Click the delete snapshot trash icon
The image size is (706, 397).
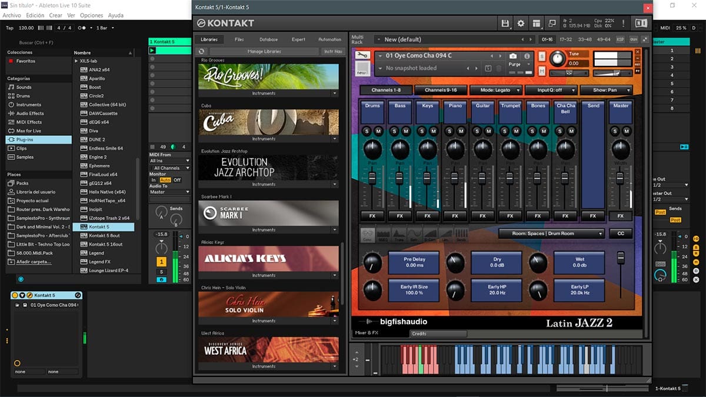(499, 68)
